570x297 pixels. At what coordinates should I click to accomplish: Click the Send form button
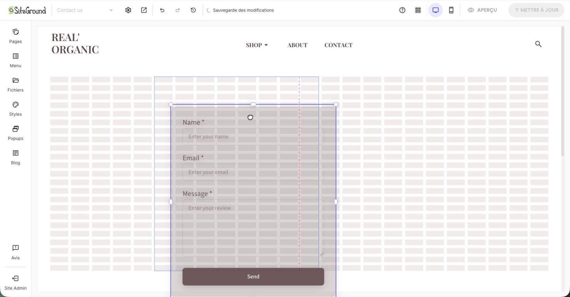(253, 277)
